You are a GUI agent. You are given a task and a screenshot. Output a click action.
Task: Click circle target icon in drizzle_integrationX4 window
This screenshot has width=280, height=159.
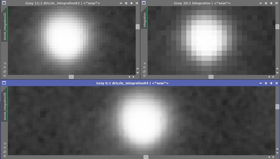(4, 156)
